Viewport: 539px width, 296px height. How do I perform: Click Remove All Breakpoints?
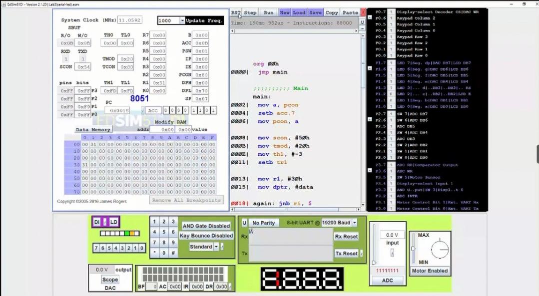coord(185,200)
